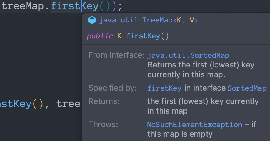Image resolution: width=270 pixels, height=141 pixels.
Task: Open SortedMap link in Specified by row
Action: [247, 88]
